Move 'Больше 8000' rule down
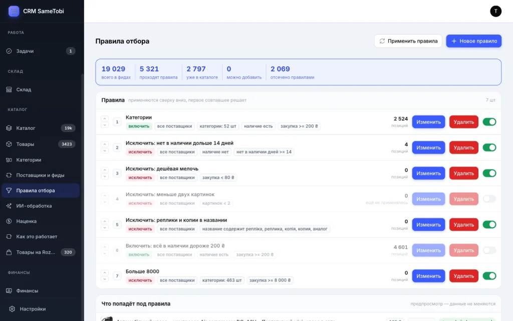The image size is (513, 321). coord(105,279)
